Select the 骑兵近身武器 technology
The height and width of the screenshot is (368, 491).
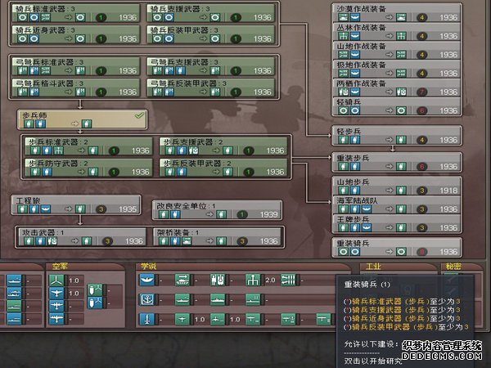pyautogui.click(x=76, y=34)
